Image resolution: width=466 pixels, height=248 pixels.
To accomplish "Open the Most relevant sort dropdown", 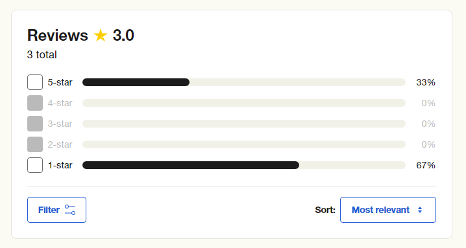I will tap(388, 210).
